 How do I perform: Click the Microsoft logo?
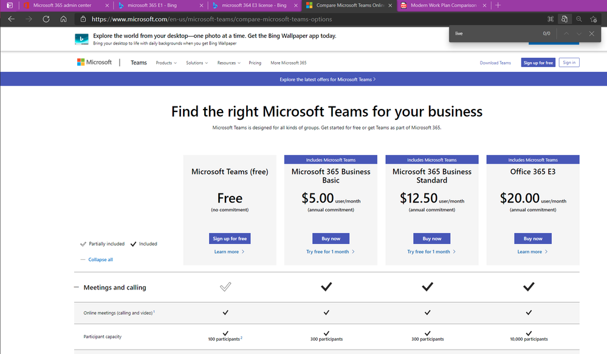pyautogui.click(x=94, y=62)
